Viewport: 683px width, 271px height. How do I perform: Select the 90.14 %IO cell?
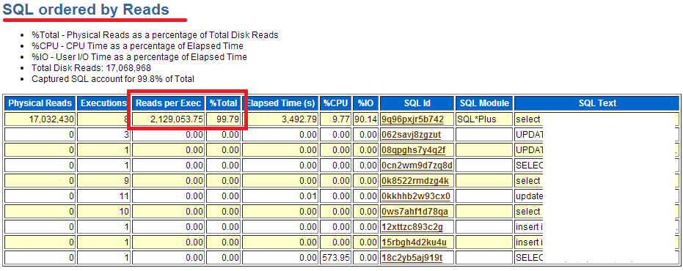coord(365,119)
